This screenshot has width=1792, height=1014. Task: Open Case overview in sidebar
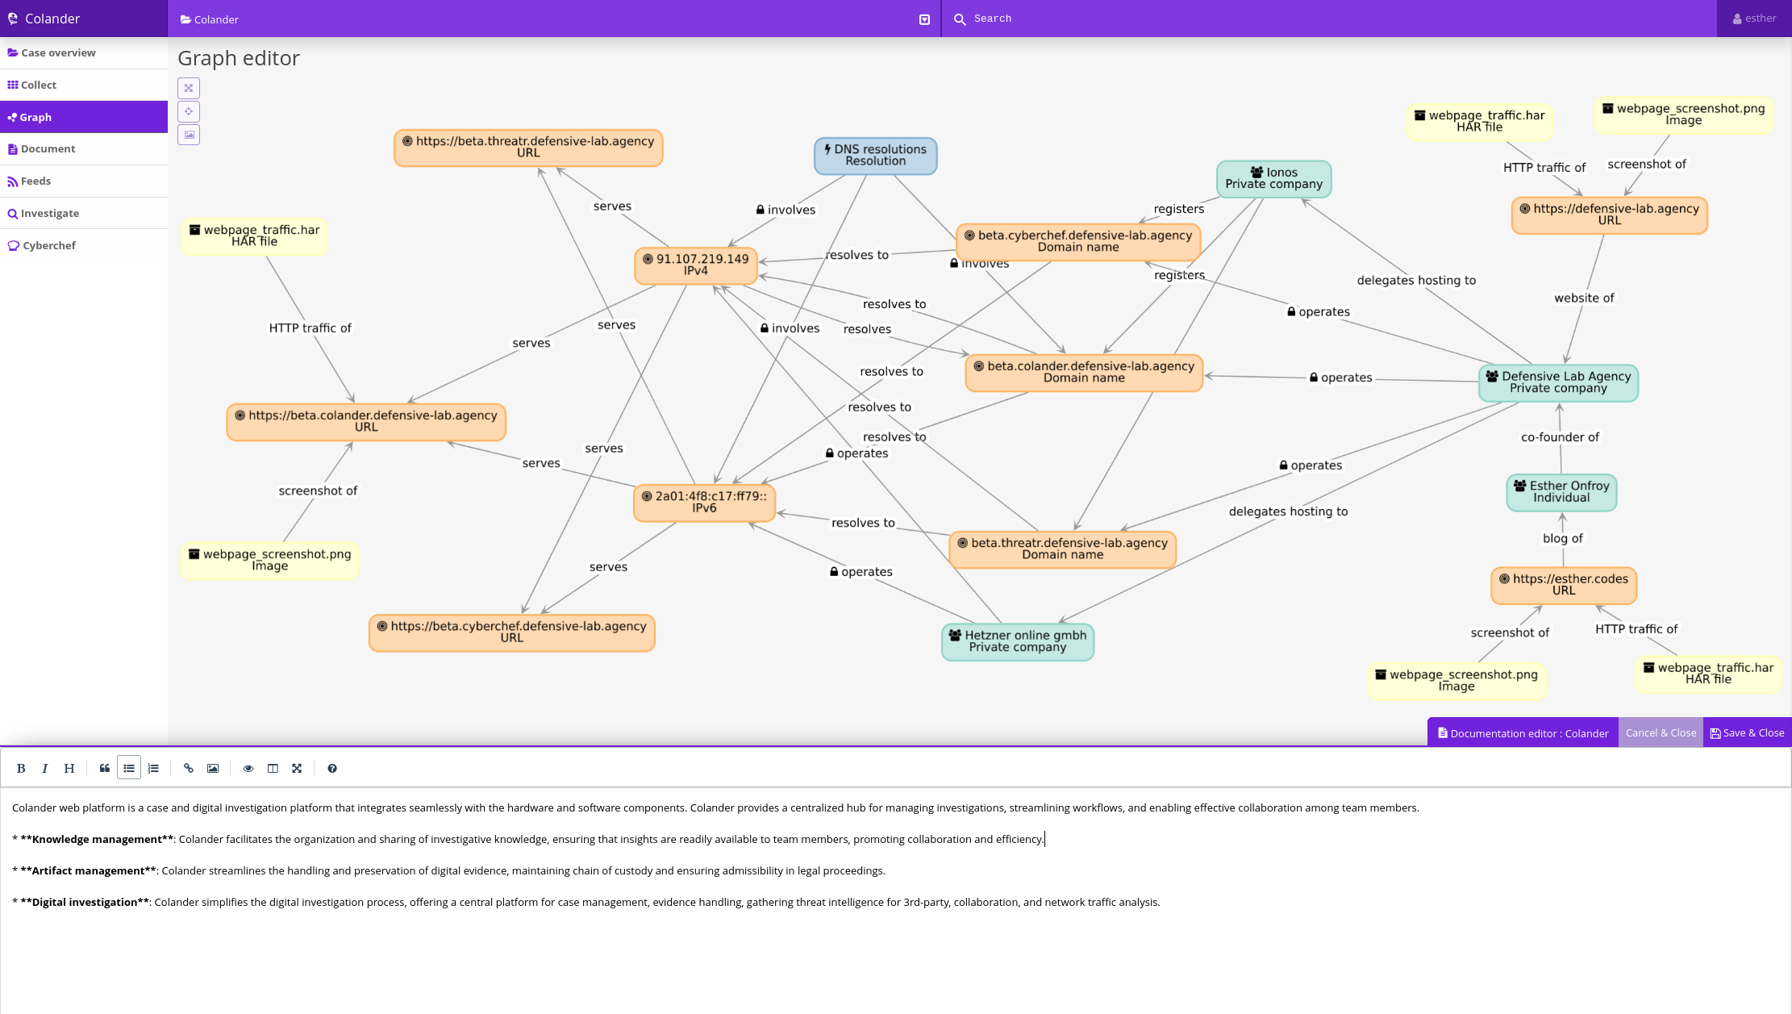[x=58, y=53]
